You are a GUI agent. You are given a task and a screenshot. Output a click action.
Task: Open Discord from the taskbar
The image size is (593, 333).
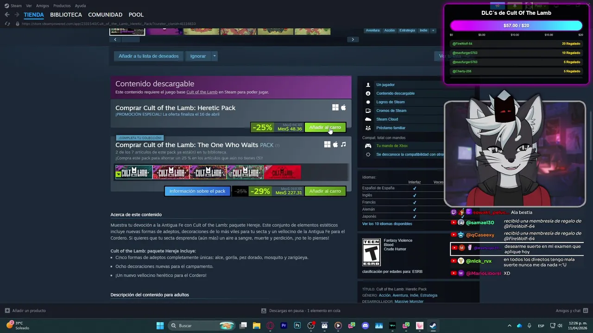[x=365, y=326]
